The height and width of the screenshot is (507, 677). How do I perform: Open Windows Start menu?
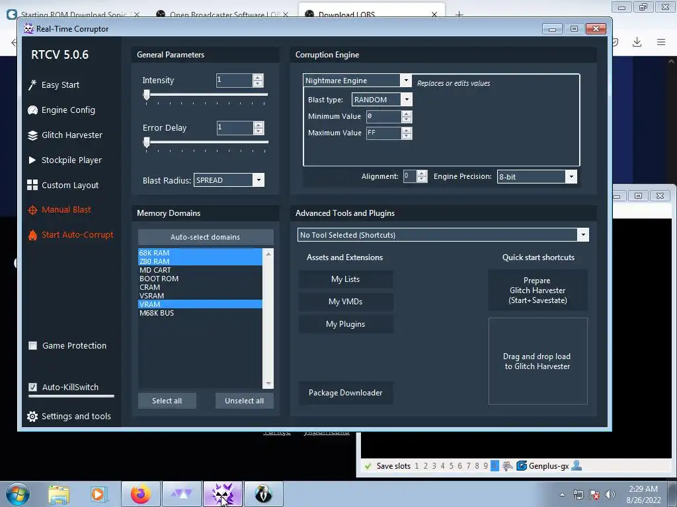tap(17, 494)
